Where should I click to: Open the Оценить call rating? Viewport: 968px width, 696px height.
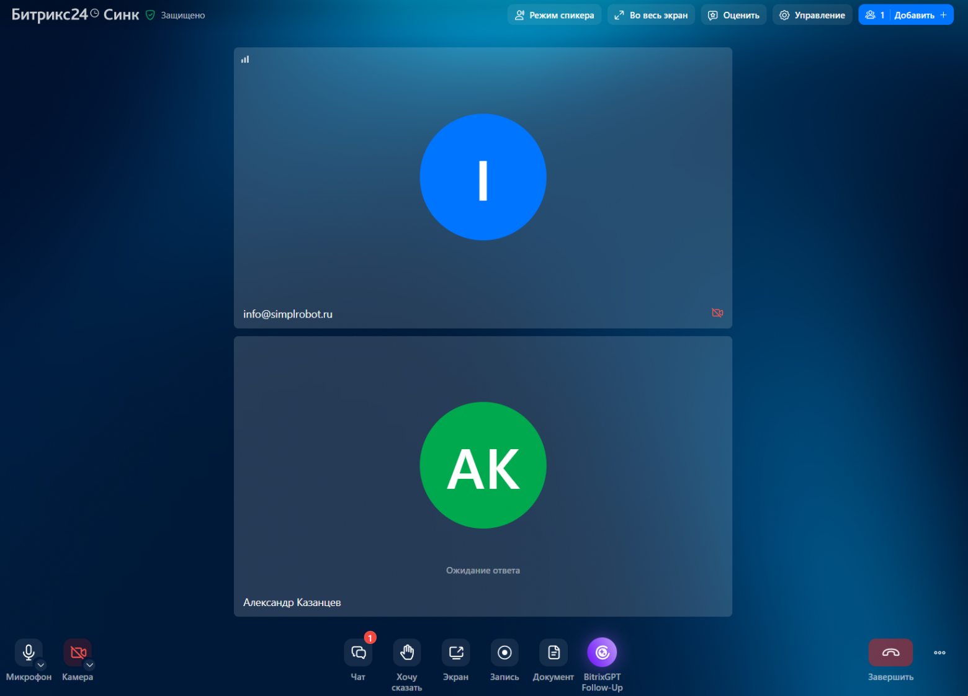[x=733, y=15]
